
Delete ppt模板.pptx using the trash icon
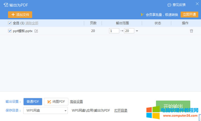pyautogui.click(x=191, y=31)
